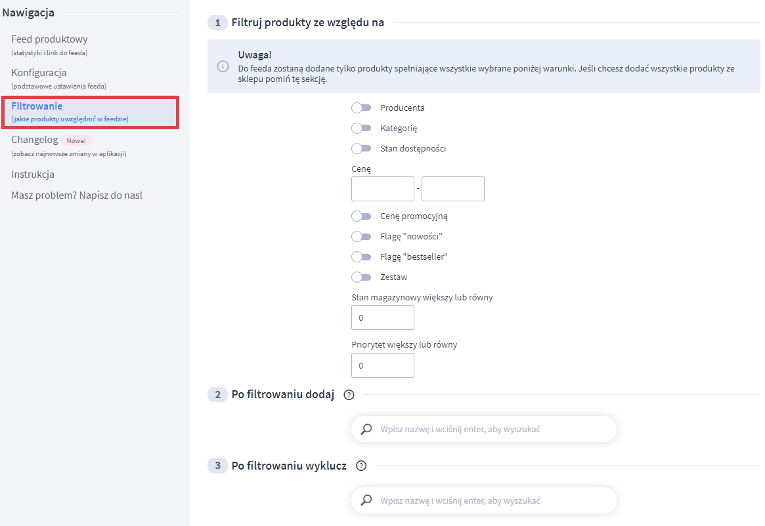Switch on the 'Flagę nowości' filter
This screenshot has height=526, width=765.
click(361, 236)
